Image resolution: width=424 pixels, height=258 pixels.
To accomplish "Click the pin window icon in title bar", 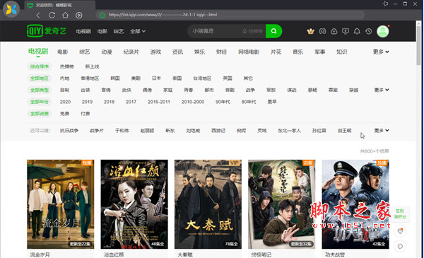I will tap(385, 4).
